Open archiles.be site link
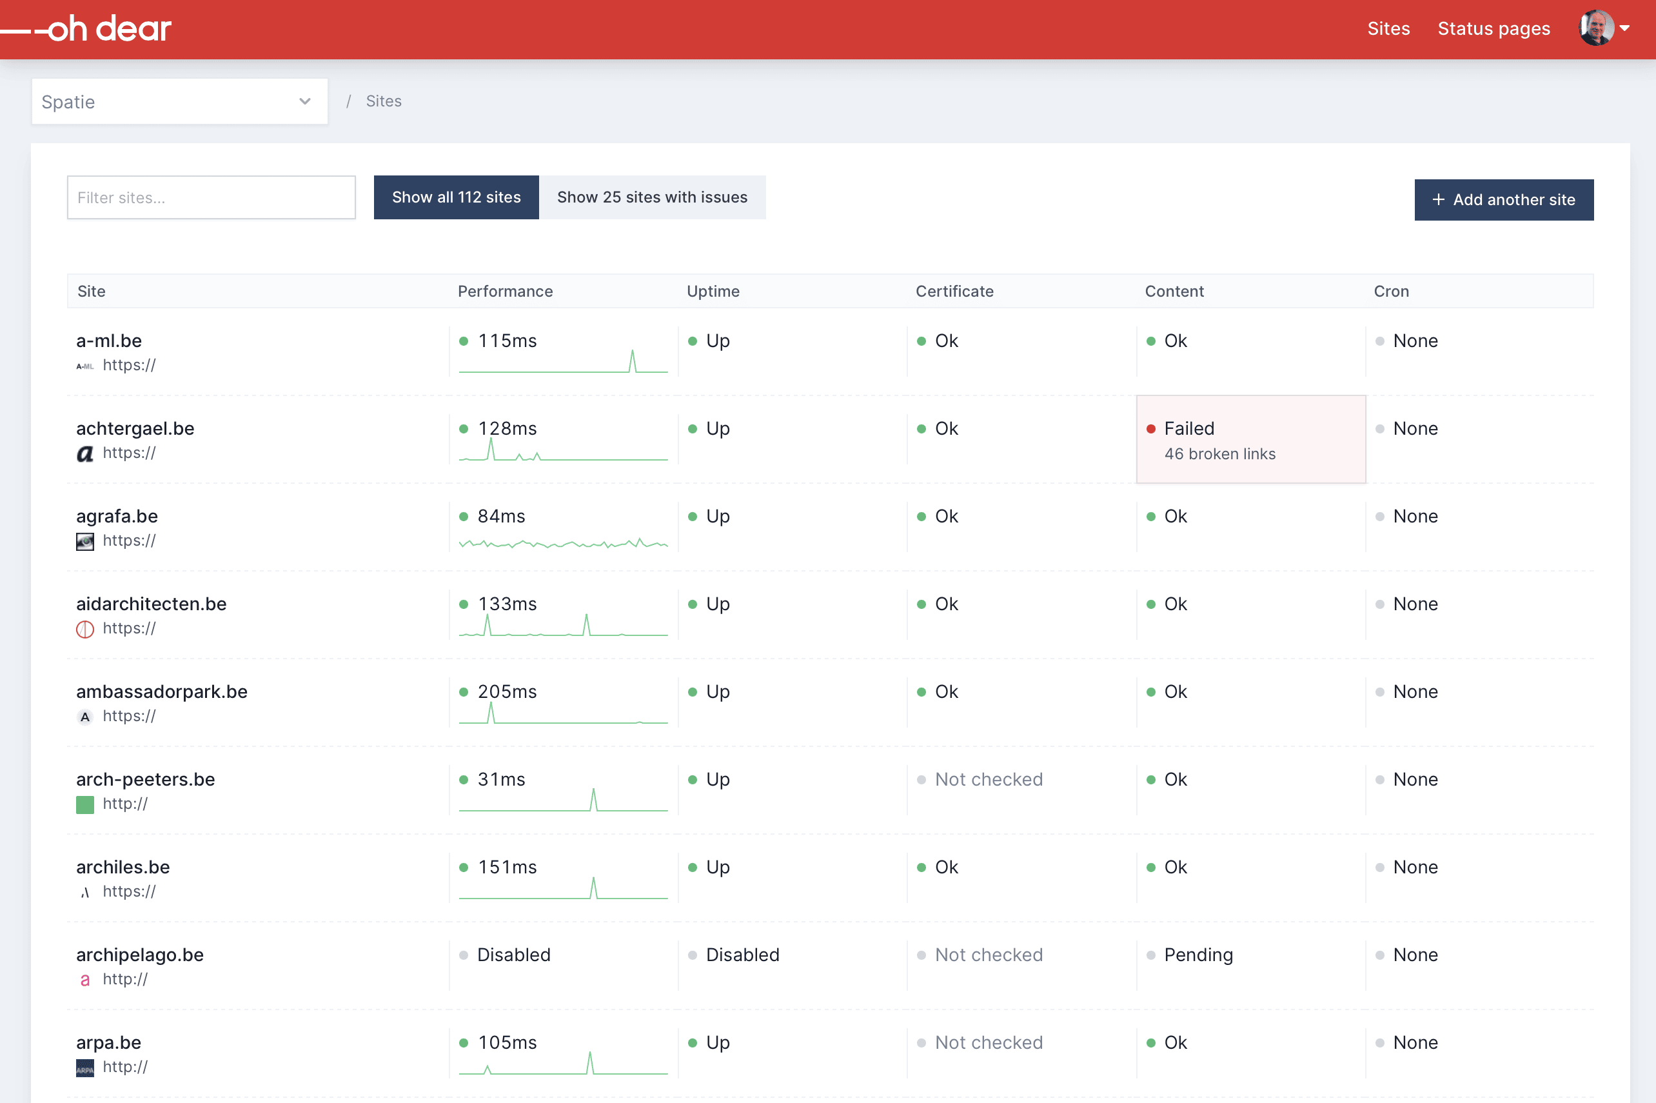This screenshot has width=1656, height=1103. point(123,867)
